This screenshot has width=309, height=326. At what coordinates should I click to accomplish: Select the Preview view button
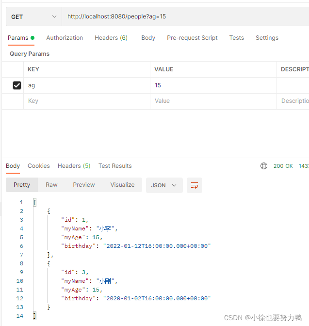coord(84,185)
